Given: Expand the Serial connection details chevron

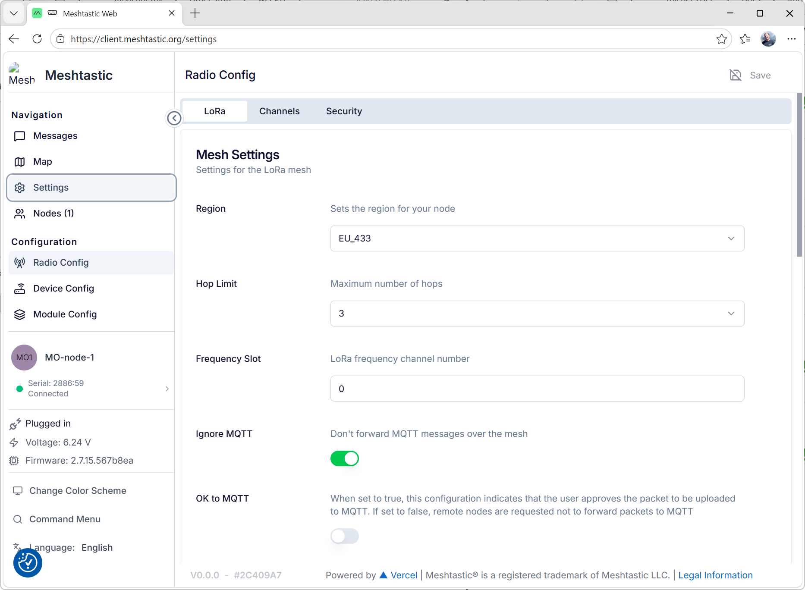Looking at the screenshot, I should pos(167,389).
